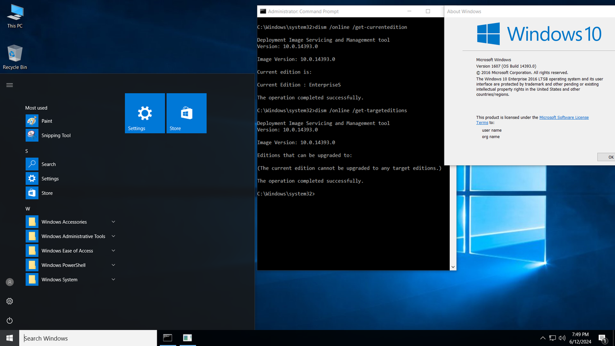Open the Power options icon
Image resolution: width=615 pixels, height=346 pixels.
tap(10, 321)
